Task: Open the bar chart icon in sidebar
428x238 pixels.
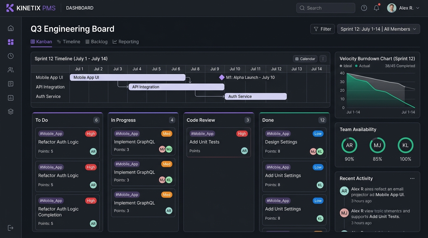Action: (x=11, y=98)
